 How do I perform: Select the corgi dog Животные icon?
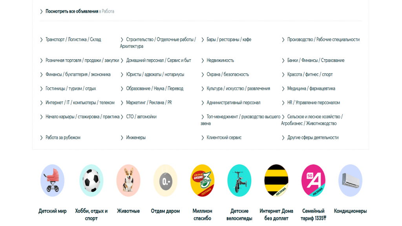(x=128, y=180)
